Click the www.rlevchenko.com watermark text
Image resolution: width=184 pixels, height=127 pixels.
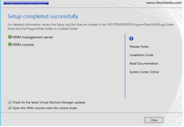(x=164, y=3)
